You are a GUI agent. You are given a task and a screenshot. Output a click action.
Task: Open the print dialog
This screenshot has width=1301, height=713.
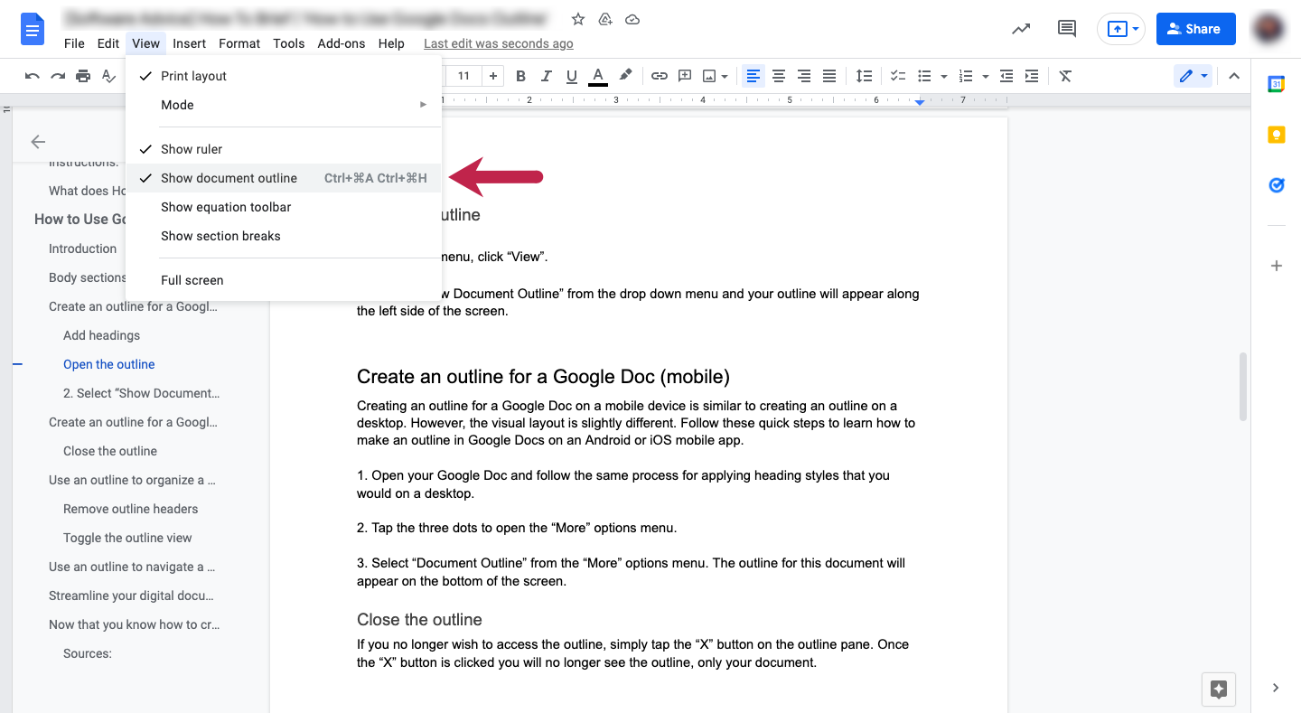pyautogui.click(x=82, y=76)
